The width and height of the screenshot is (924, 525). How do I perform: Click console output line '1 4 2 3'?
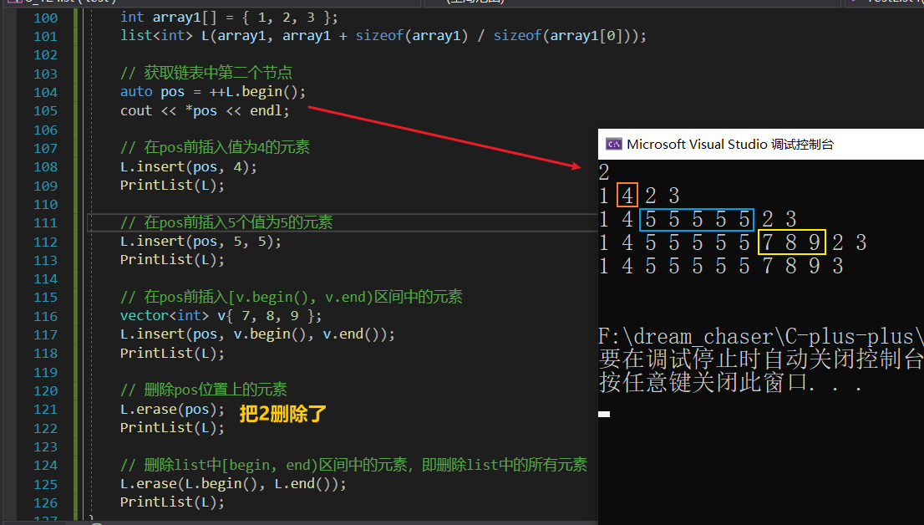pyautogui.click(x=639, y=196)
